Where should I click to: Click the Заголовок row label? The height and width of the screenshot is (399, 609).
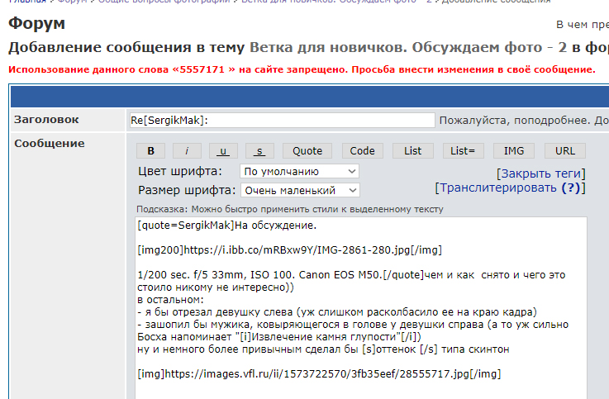pyautogui.click(x=46, y=120)
